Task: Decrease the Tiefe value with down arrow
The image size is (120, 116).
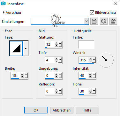Action: click(x=56, y=61)
